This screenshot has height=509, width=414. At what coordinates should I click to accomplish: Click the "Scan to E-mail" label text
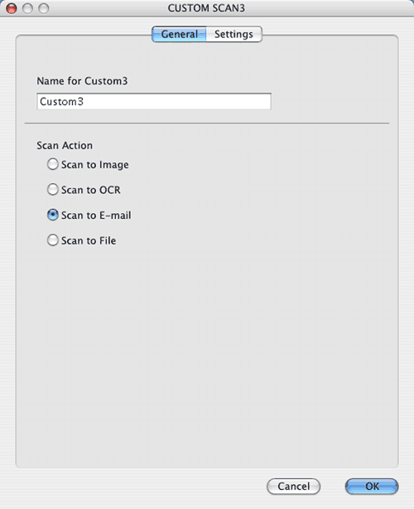click(x=96, y=216)
